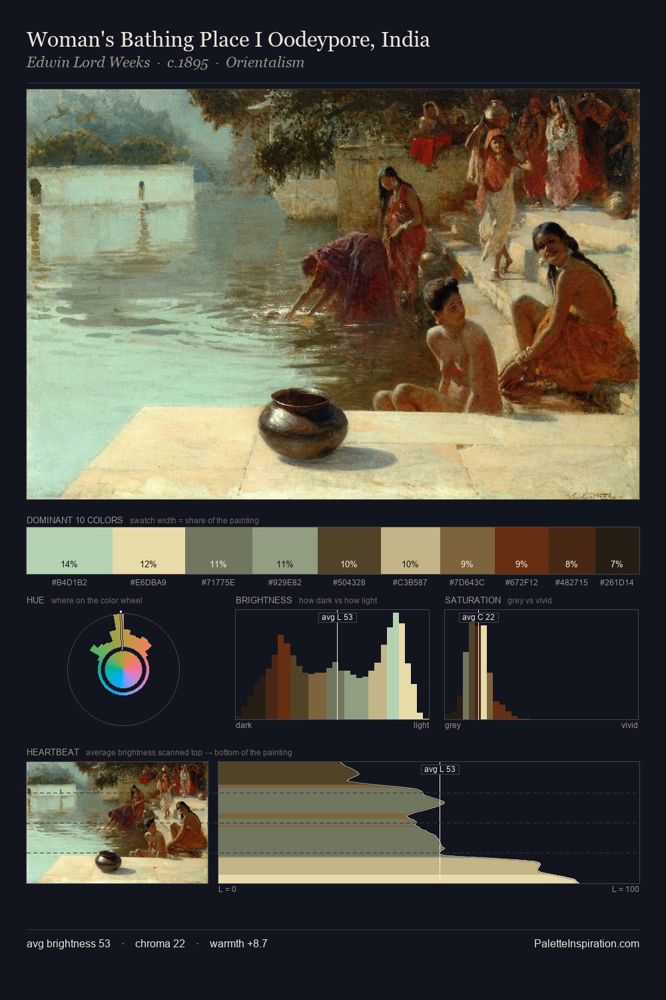Click the Orientalism style label
Image resolution: width=666 pixels, height=1000 pixels.
[265, 63]
